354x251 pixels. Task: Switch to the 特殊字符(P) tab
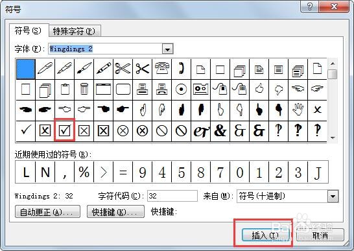pos(75,31)
